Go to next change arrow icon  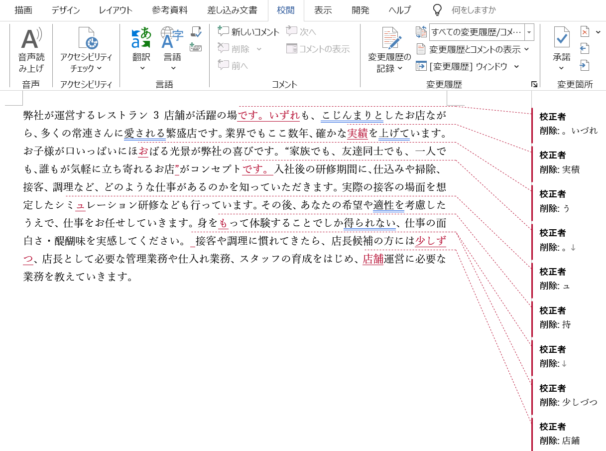tap(585, 66)
